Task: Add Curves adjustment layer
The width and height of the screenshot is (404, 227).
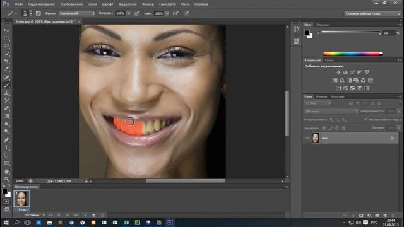Action: [x=353, y=73]
